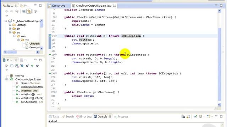Select getChecksum() method in Outline
This screenshot has width=227, height=127.
32,102
